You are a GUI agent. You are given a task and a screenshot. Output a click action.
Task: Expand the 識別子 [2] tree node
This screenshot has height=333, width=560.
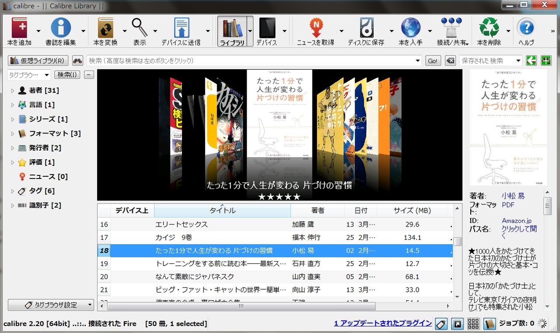13,205
